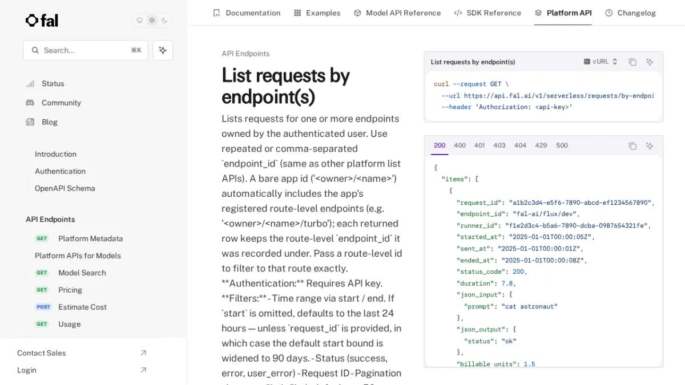Click the API Endpoints sidebar section header

50,220
